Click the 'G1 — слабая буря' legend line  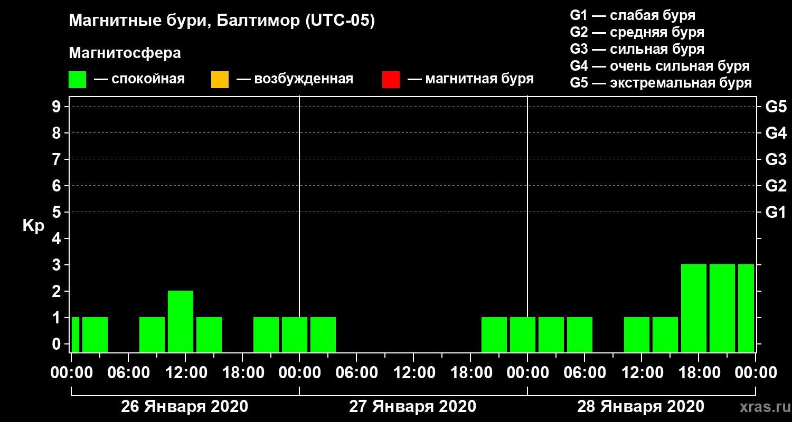pos(633,15)
